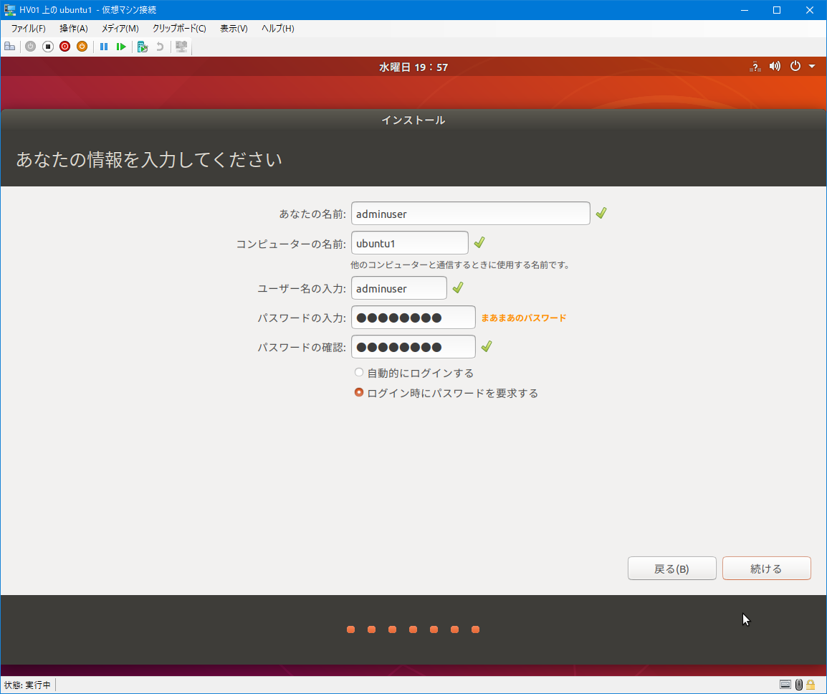Open the ファイル(F) menu
This screenshot has width=827, height=694.
pyautogui.click(x=28, y=29)
